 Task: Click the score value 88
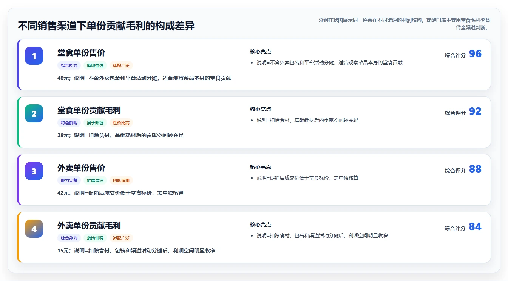[475, 169]
